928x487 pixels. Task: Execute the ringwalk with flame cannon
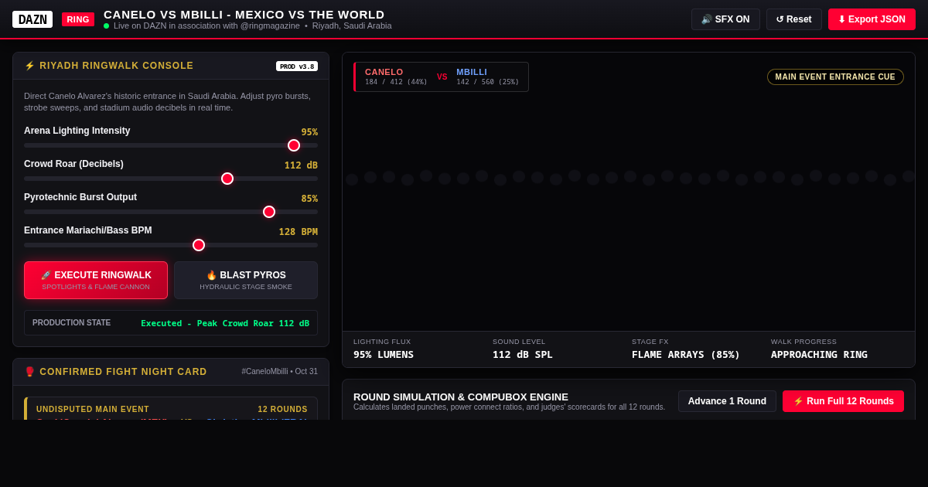pyautogui.click(x=96, y=280)
